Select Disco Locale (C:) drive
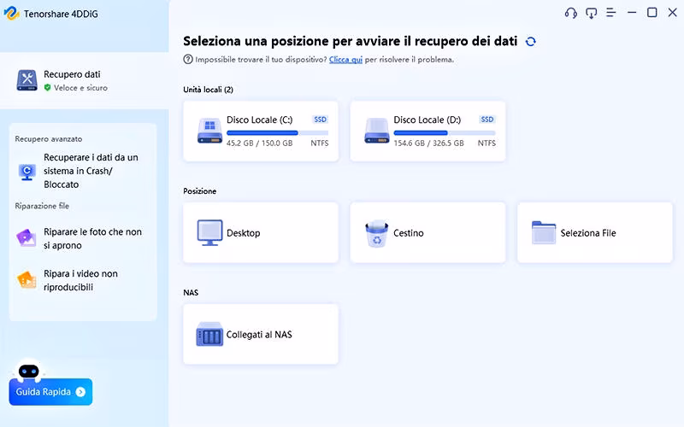This screenshot has width=684, height=427. tap(261, 131)
